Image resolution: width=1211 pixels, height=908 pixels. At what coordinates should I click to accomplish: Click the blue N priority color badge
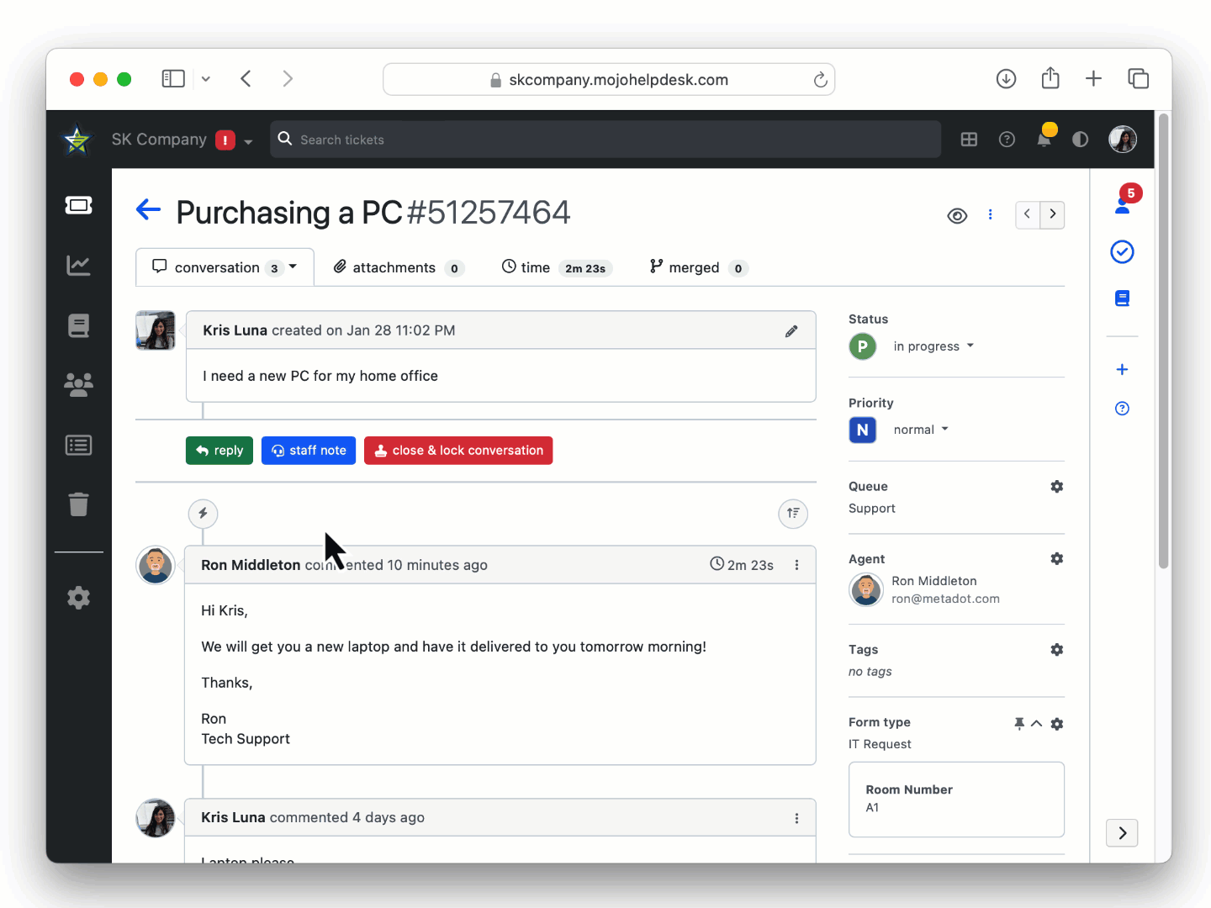[862, 430]
